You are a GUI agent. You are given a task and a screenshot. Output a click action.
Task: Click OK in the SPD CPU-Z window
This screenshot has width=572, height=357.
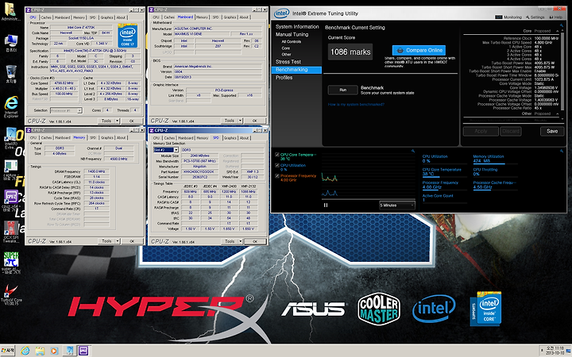point(255,241)
